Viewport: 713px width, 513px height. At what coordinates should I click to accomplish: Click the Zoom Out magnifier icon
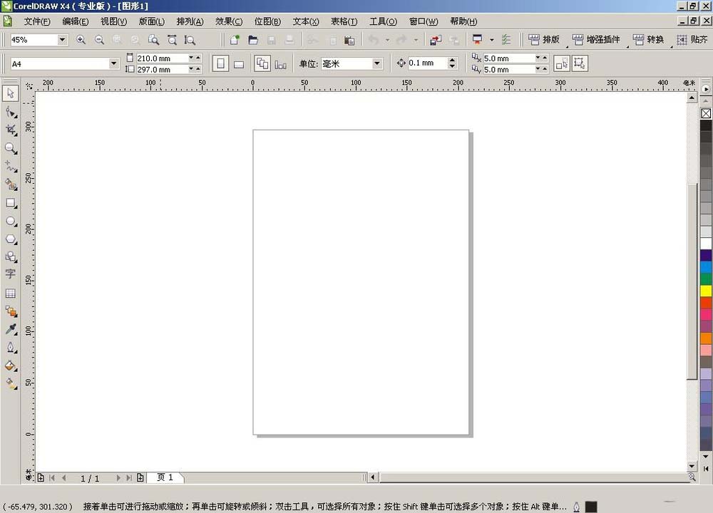coord(99,40)
